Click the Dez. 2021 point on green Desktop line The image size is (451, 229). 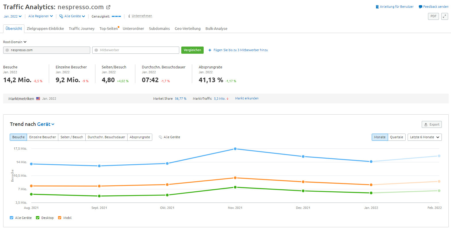303,191
